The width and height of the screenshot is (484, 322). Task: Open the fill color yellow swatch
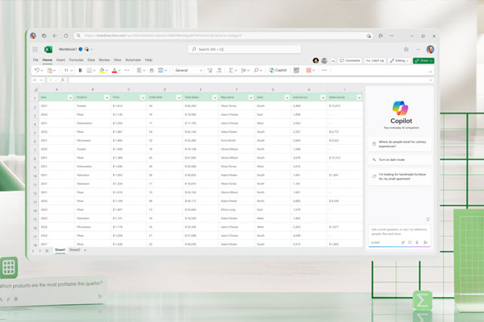[x=102, y=70]
